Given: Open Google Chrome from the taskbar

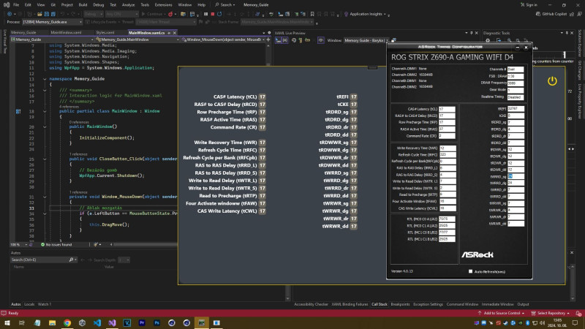Looking at the screenshot, I should click(67, 322).
